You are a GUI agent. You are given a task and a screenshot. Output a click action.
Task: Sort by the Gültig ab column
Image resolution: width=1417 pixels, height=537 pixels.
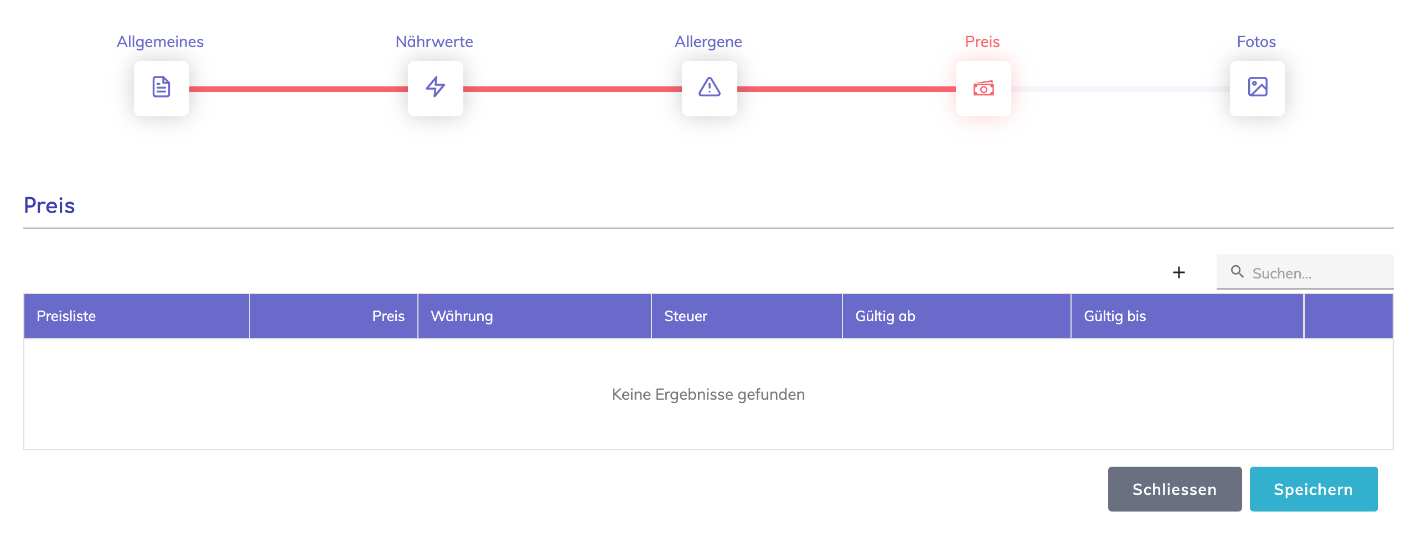click(885, 316)
